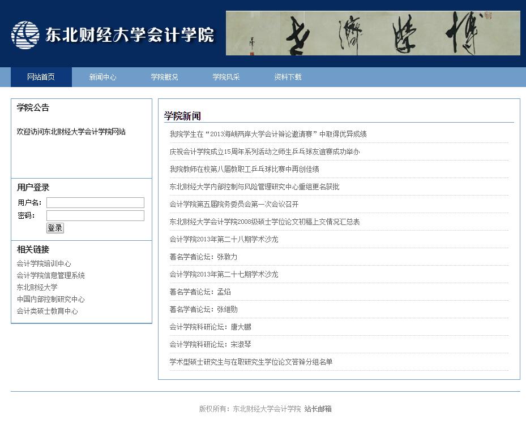526x433 pixels.
Task: Focus the 用户名 input field
Action: pos(95,203)
